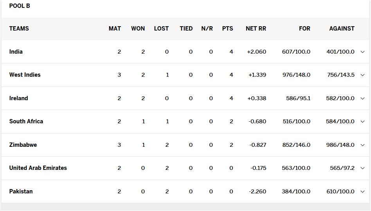Click the POOL B heading

point(20,6)
